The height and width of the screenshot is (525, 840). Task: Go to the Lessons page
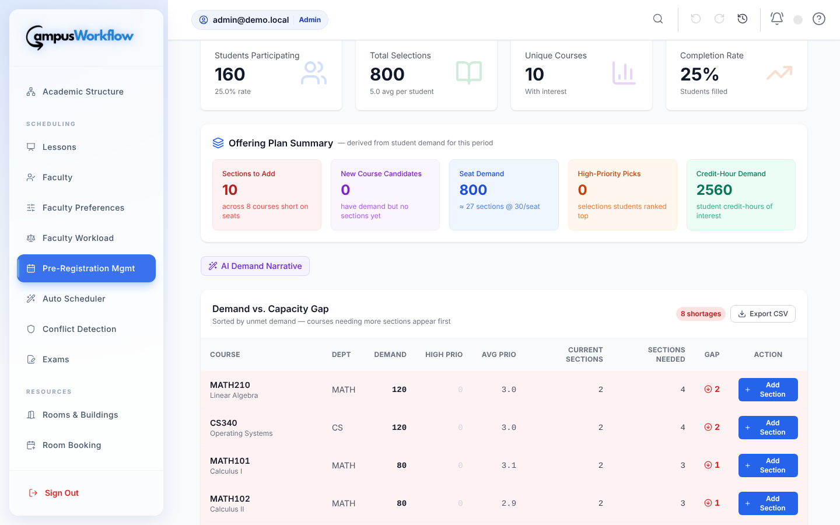coord(86,147)
